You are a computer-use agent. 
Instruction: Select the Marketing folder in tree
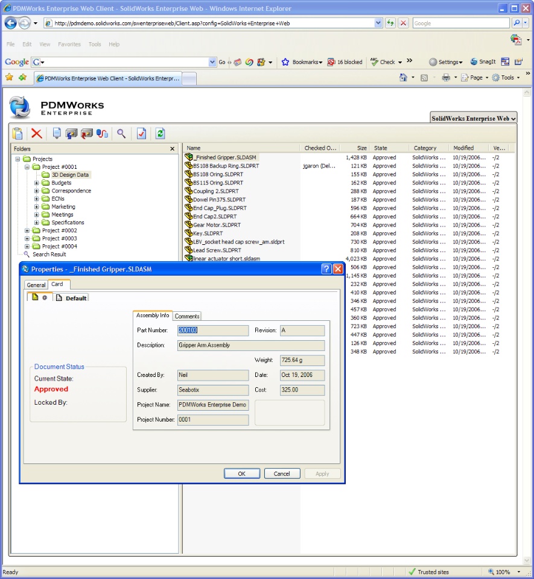click(x=63, y=206)
